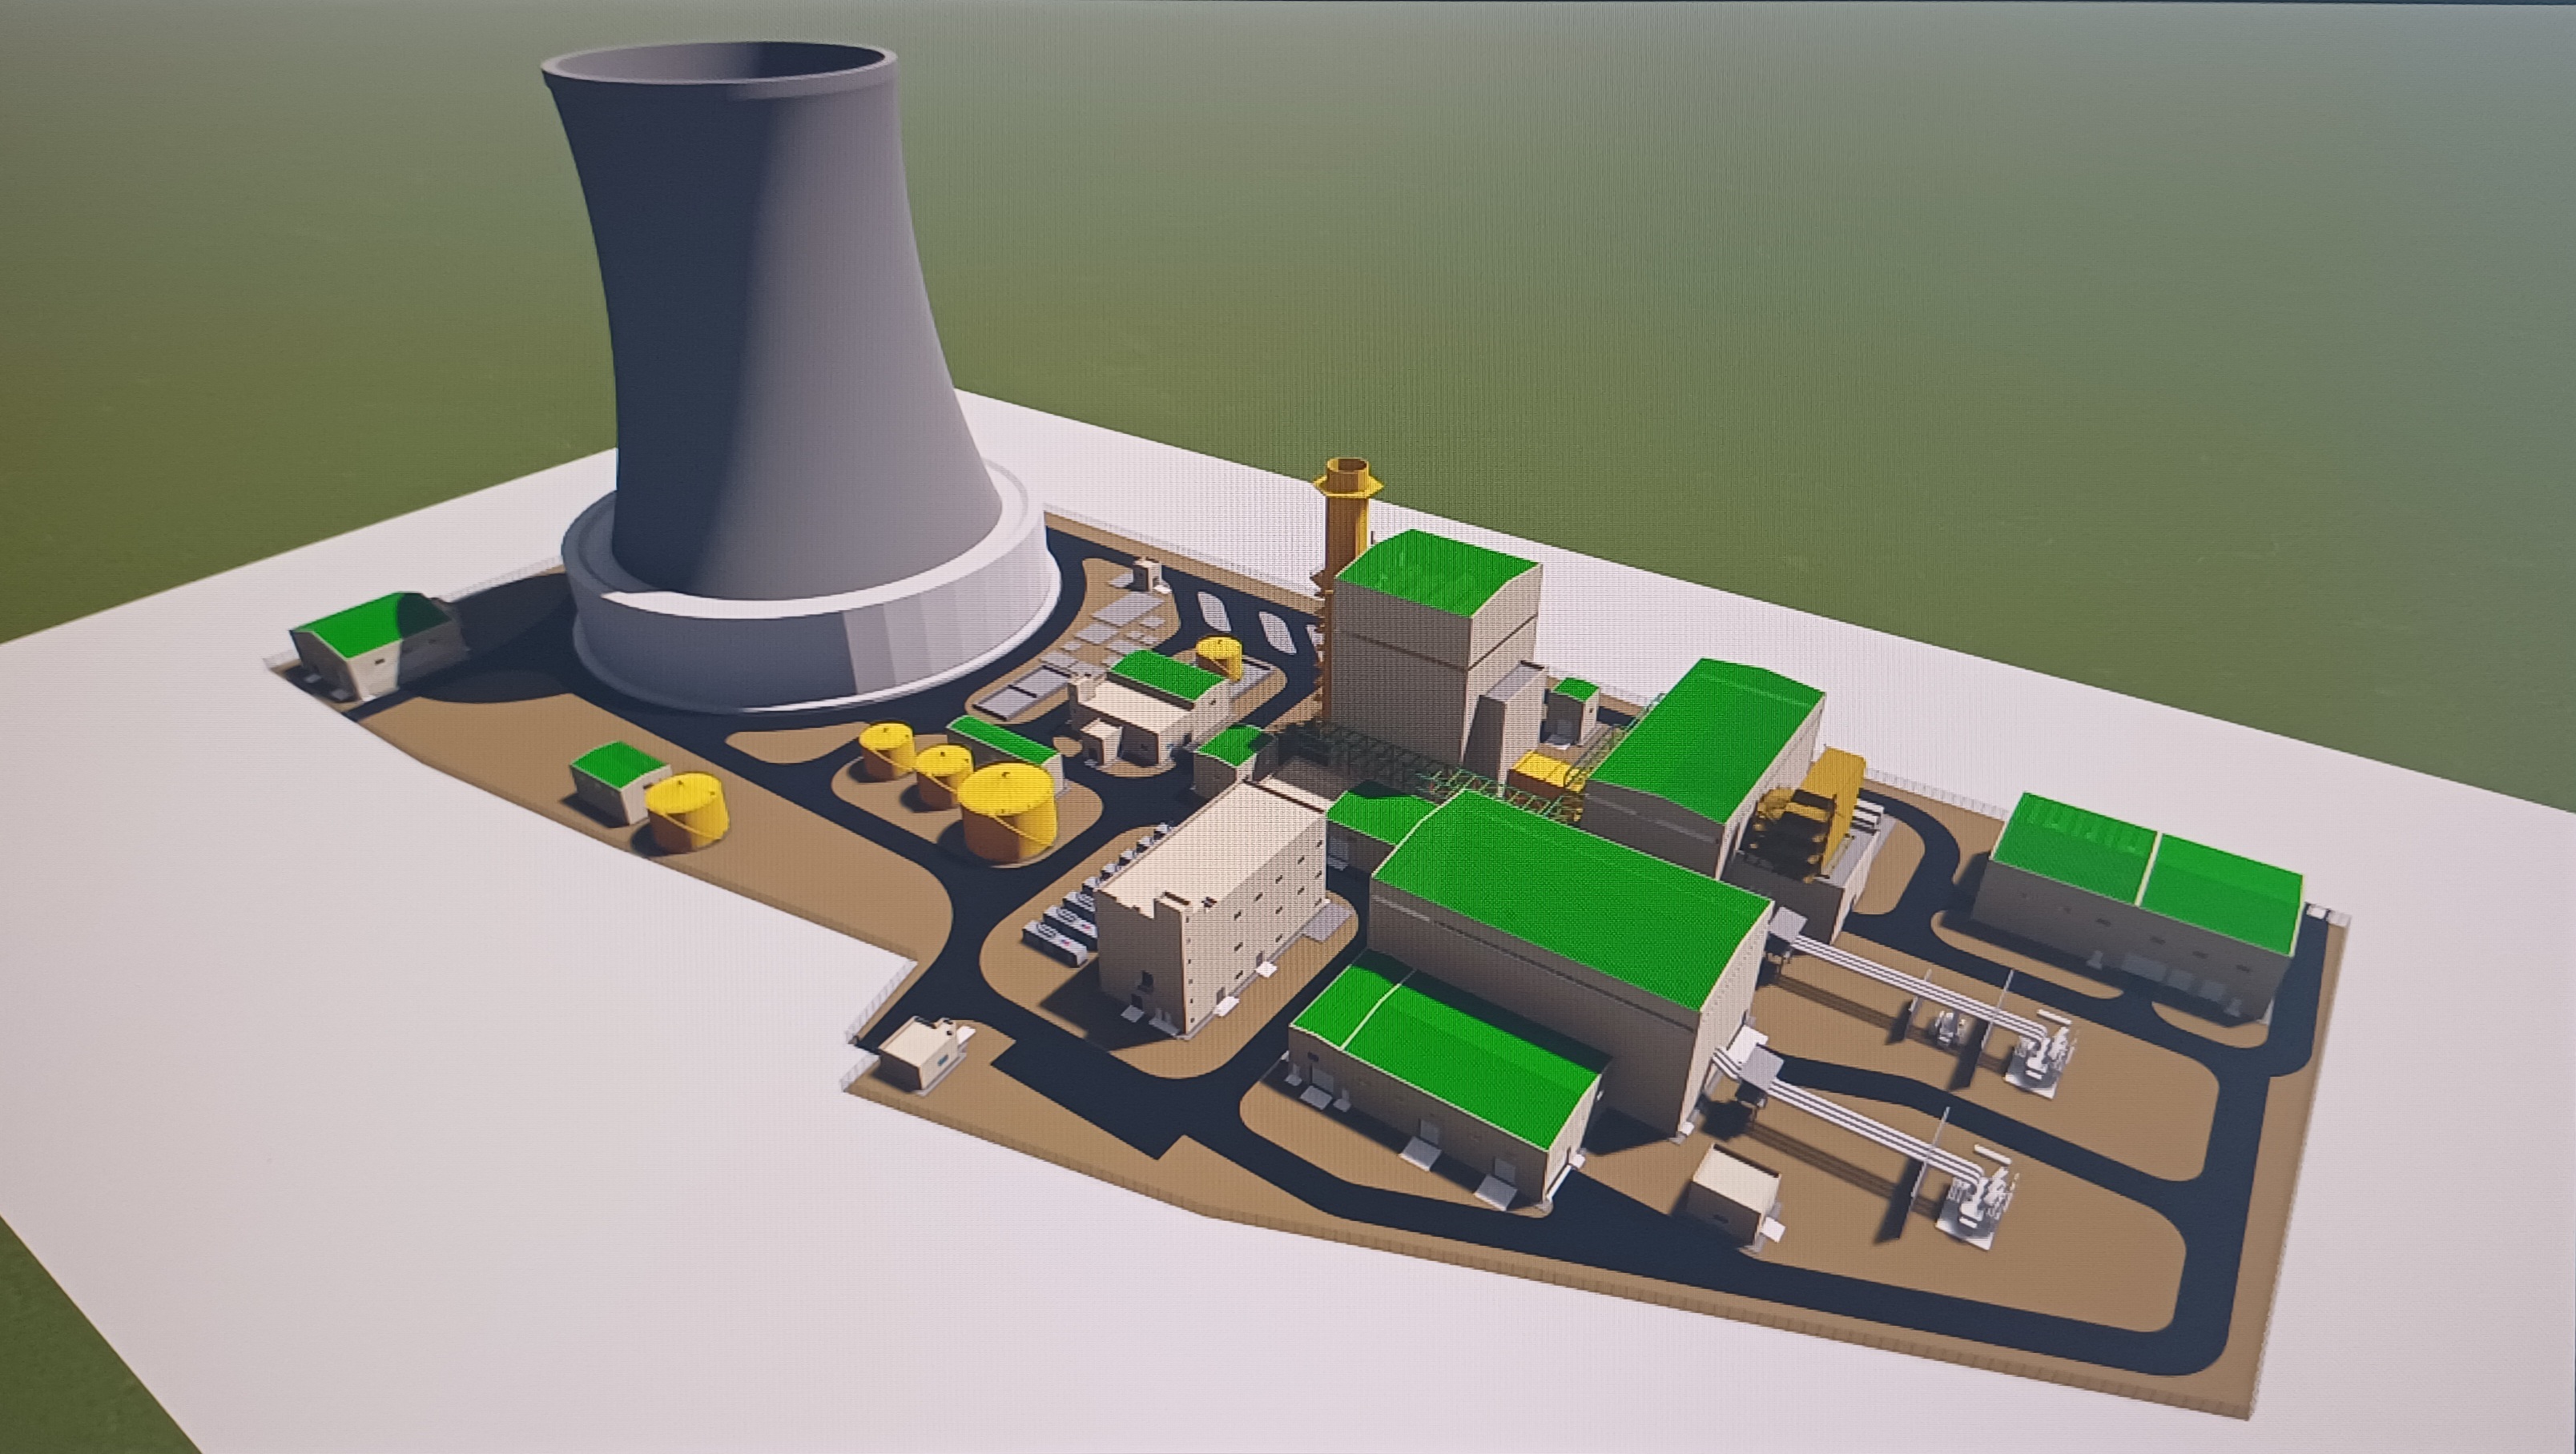Select the small yellow tank behind the green-roofed workshop

pos(1219,657)
